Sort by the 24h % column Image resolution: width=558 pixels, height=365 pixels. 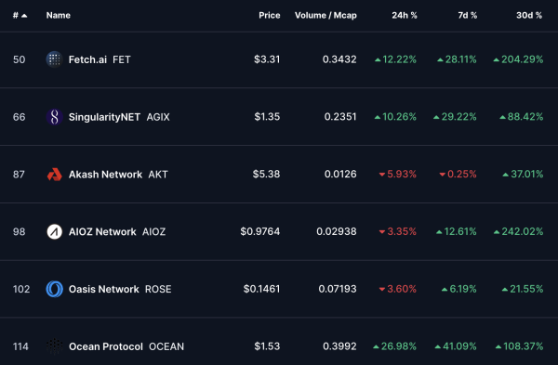click(x=405, y=15)
